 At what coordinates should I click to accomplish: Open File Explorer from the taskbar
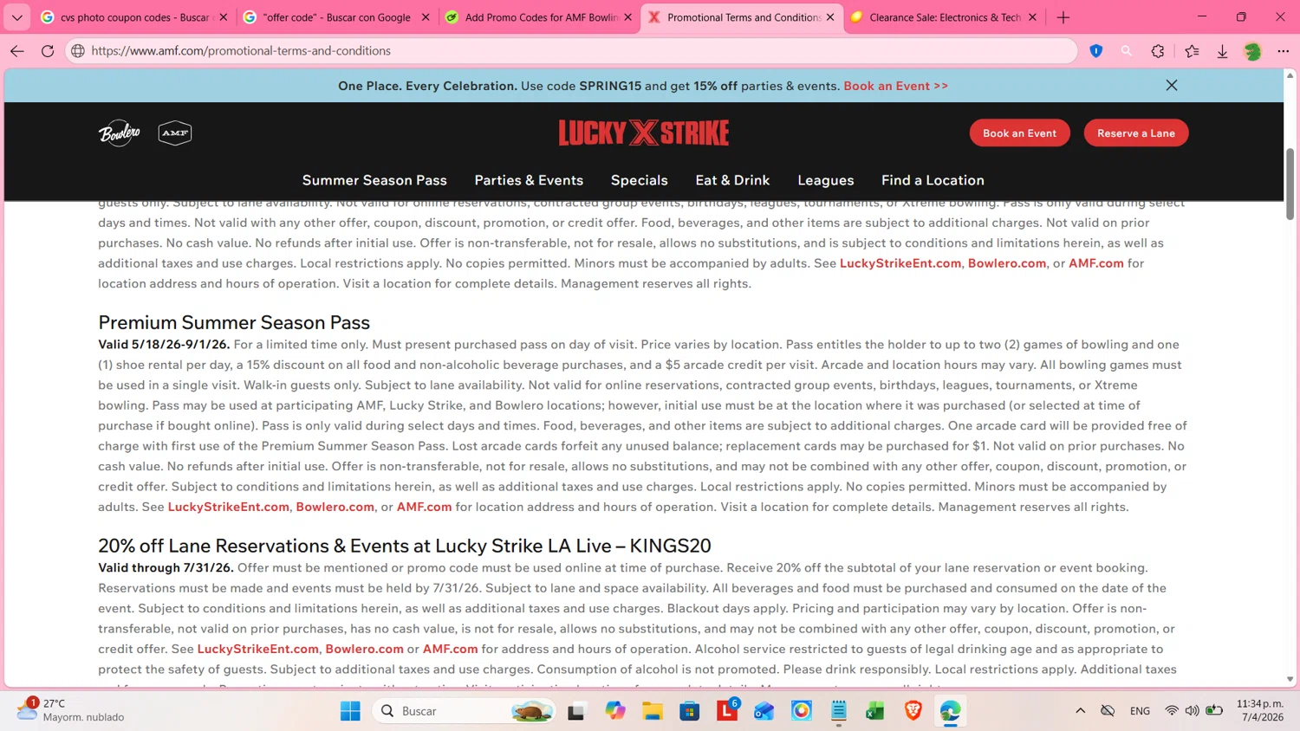(653, 711)
